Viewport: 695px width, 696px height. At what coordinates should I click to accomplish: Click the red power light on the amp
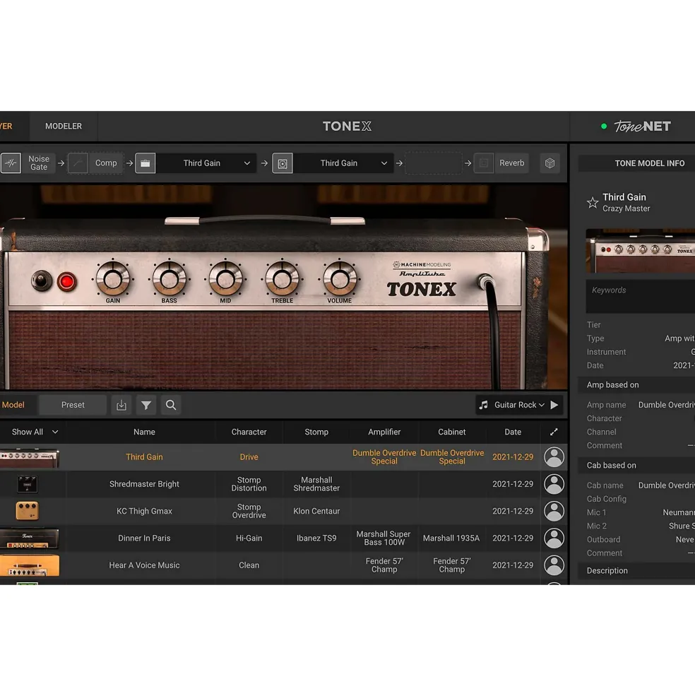click(66, 281)
